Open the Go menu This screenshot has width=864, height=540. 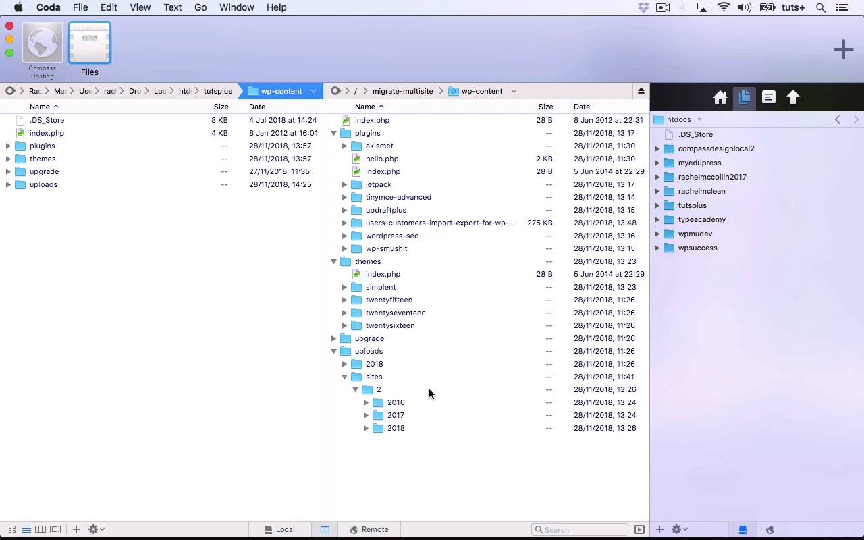[200, 7]
